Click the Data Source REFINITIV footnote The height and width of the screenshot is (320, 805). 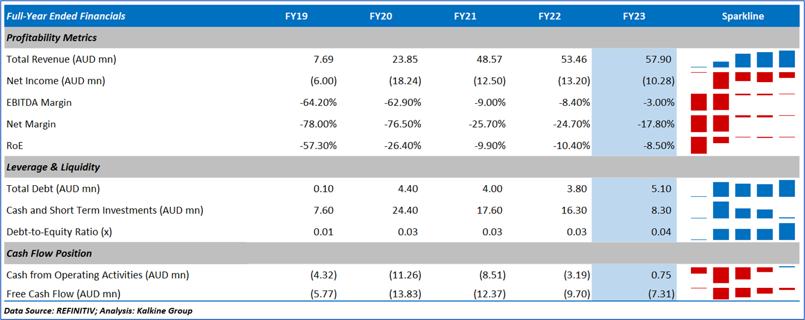tap(98, 311)
